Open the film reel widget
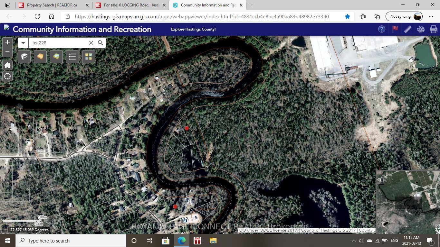 pos(421,29)
